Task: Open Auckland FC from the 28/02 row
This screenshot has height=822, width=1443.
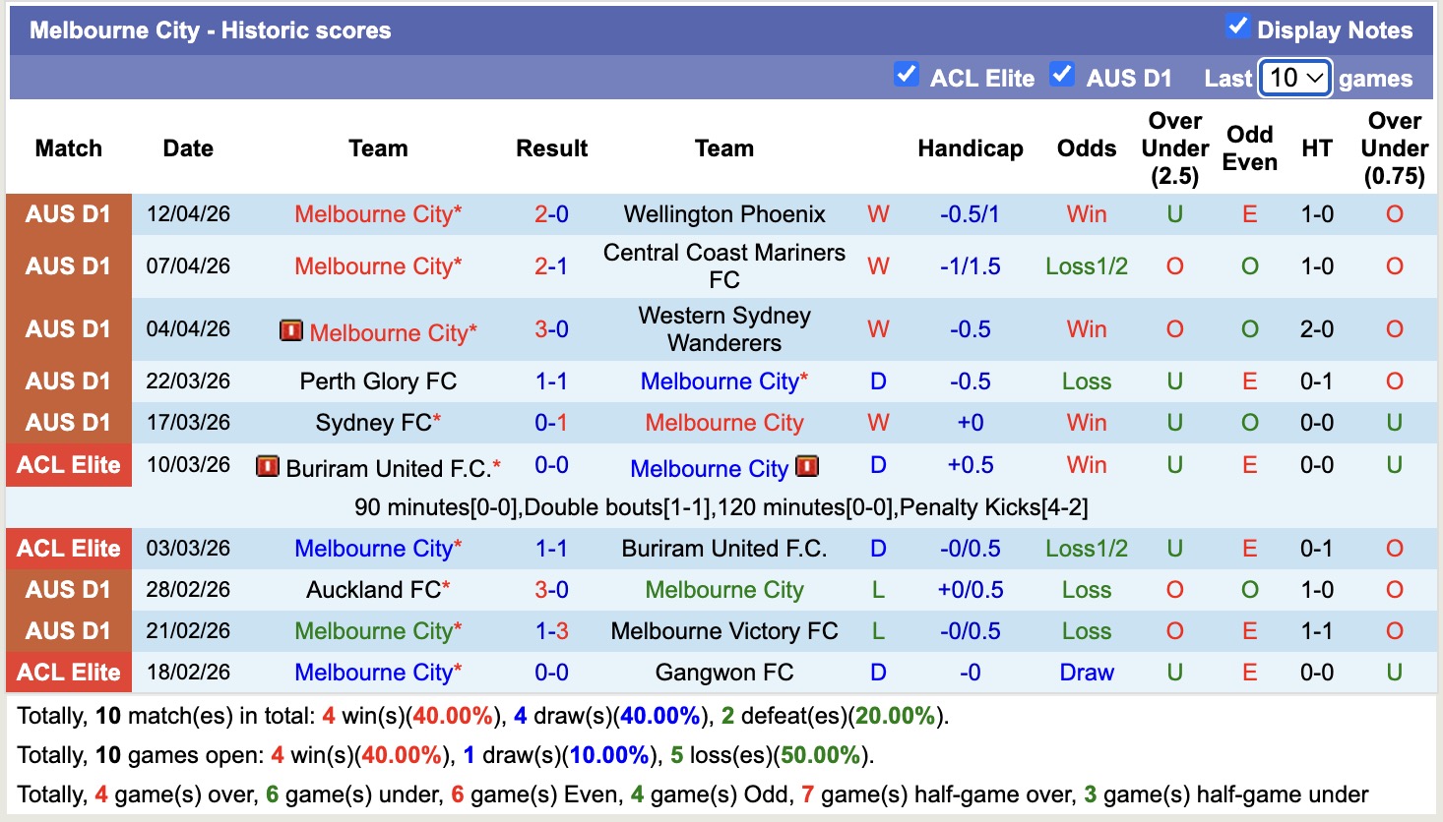Action: tap(375, 589)
